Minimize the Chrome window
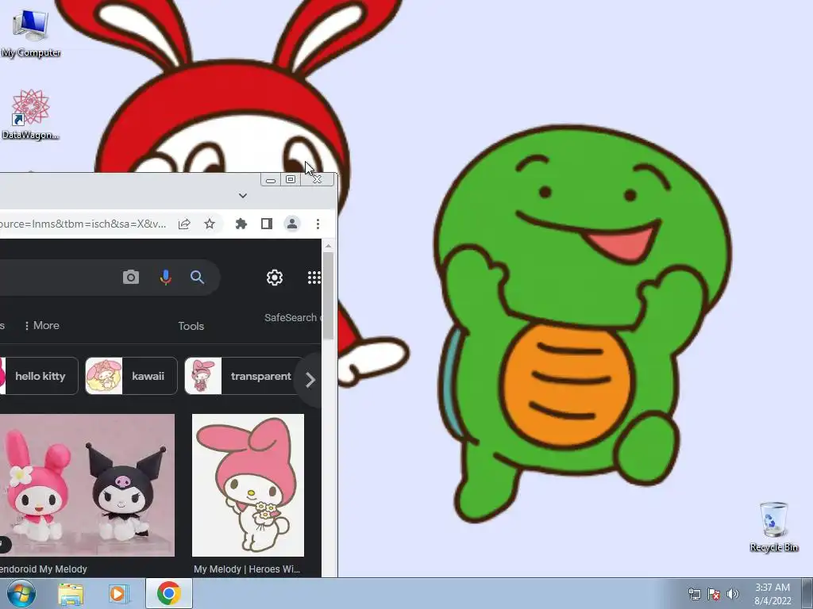This screenshot has height=609, width=813. tap(270, 179)
